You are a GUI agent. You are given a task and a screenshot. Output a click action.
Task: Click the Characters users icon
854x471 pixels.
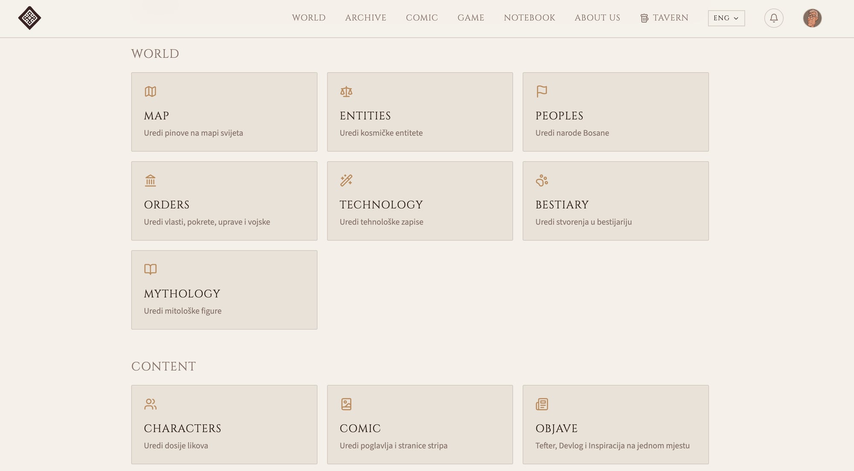[x=150, y=404]
